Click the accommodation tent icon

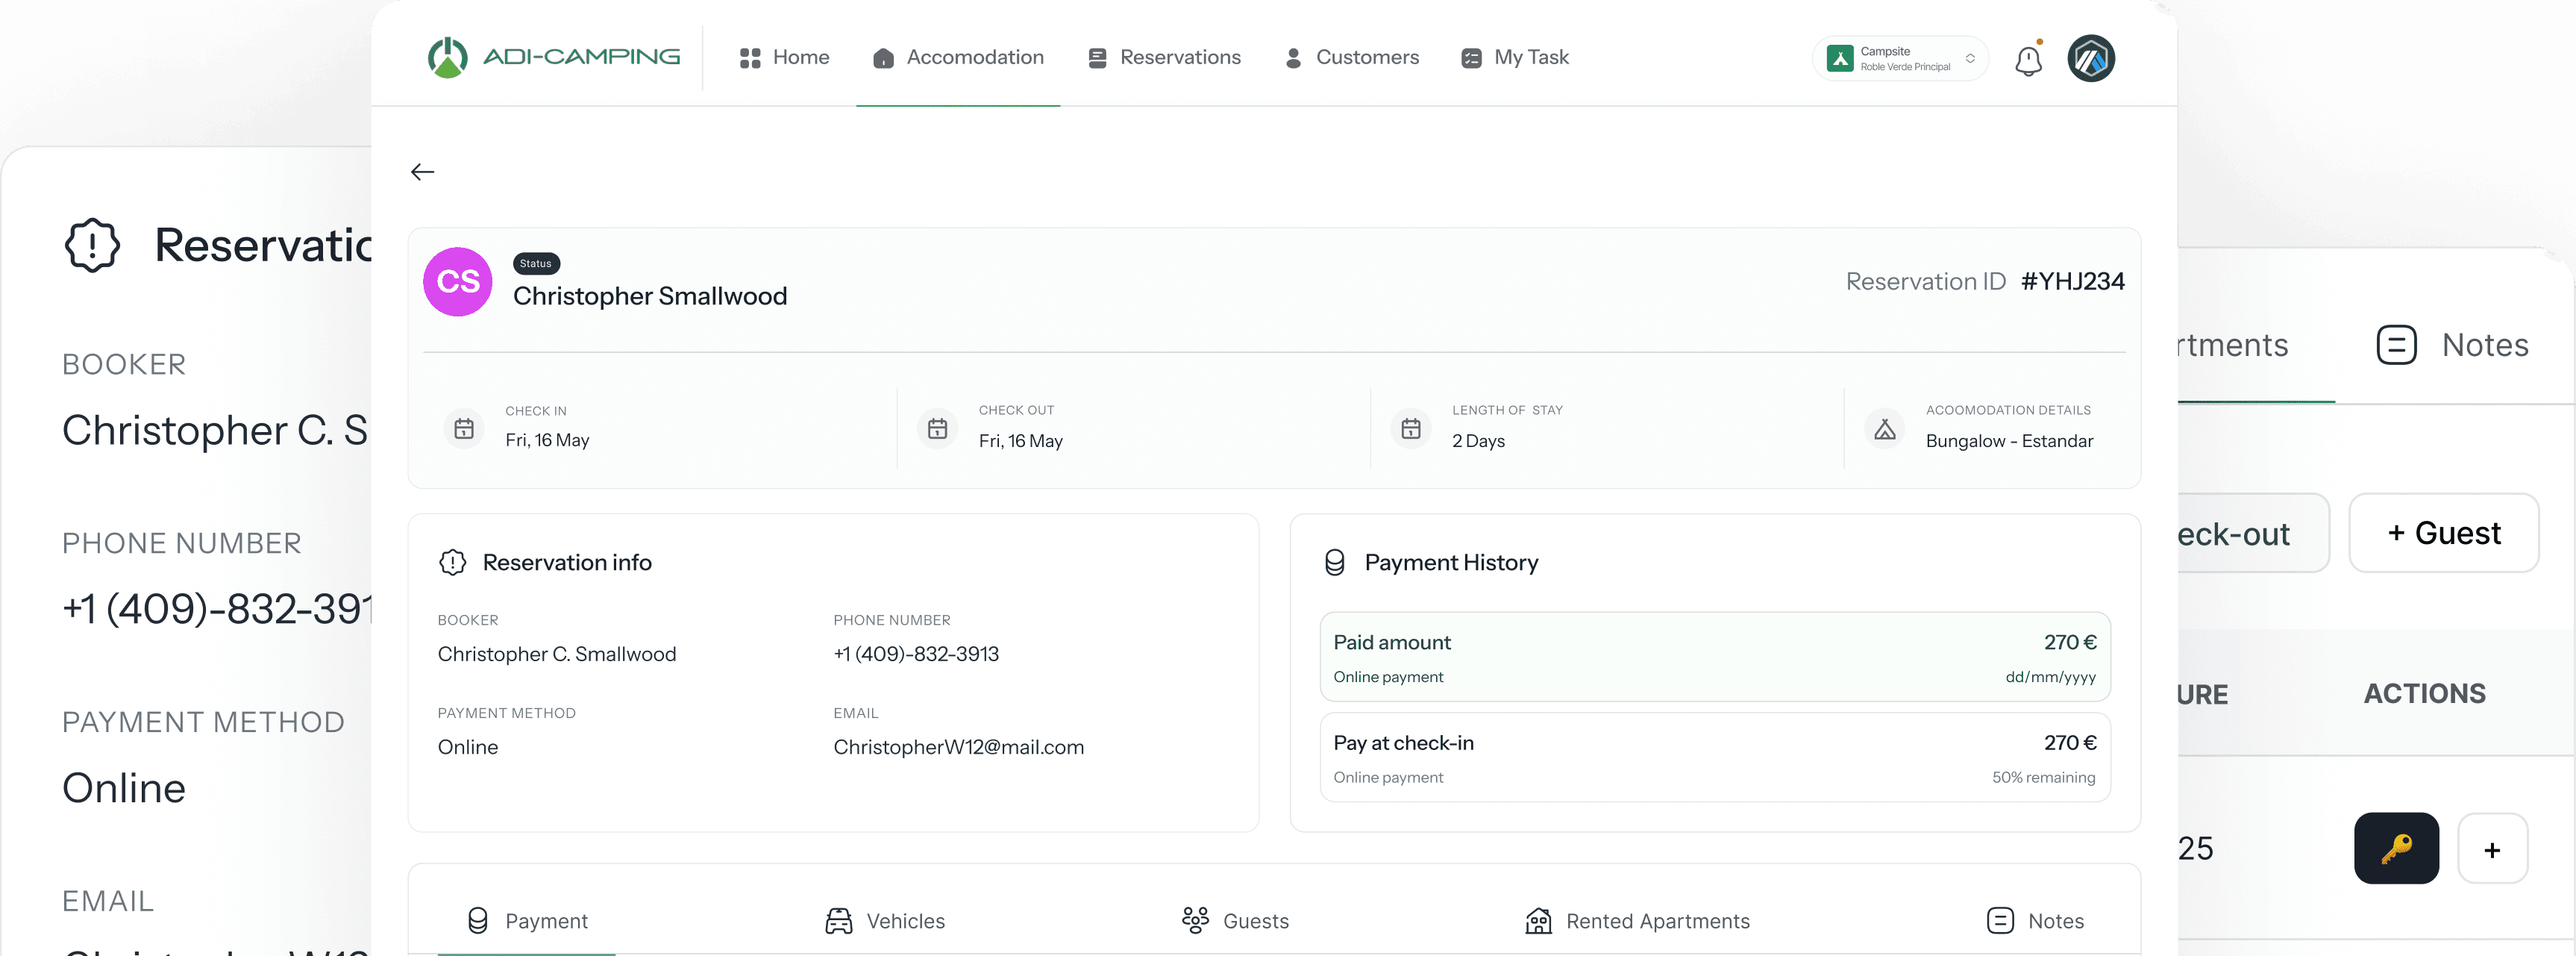pyautogui.click(x=1884, y=429)
